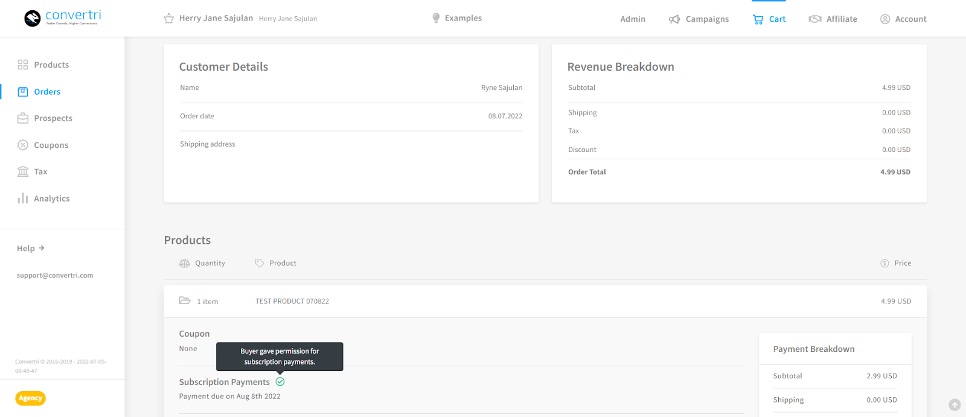Click subscription permission check icon
Image resolution: width=966 pixels, height=417 pixels.
pyautogui.click(x=280, y=381)
